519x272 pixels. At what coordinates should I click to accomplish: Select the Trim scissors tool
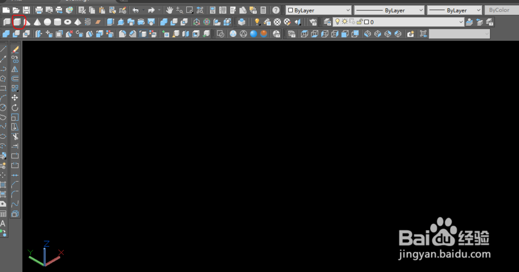coord(15,136)
